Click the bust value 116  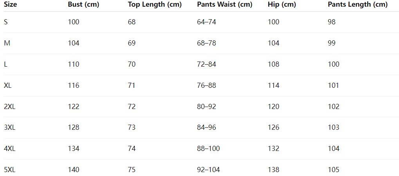tap(74, 85)
